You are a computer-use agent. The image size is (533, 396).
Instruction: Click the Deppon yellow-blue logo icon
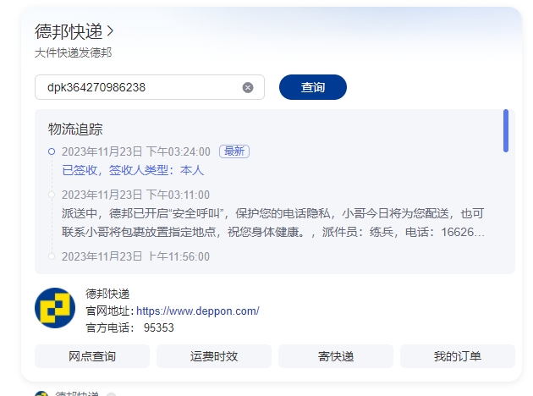[55, 308]
